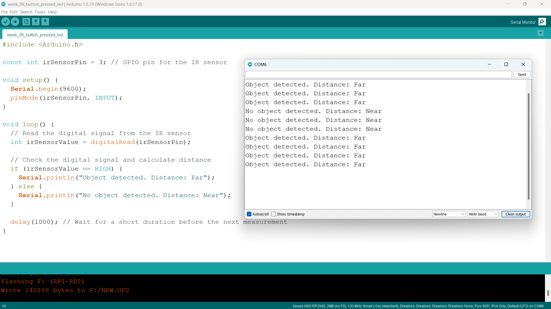Click the Open sketch upward arrow icon
The height and width of the screenshot is (309, 551).
(36, 22)
